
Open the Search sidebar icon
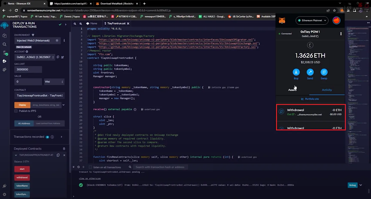[4, 44]
